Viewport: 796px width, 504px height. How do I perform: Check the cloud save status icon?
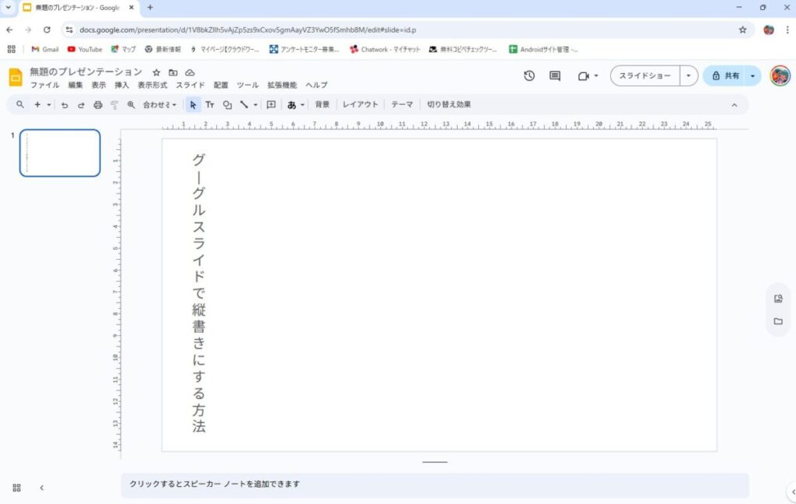(x=190, y=72)
